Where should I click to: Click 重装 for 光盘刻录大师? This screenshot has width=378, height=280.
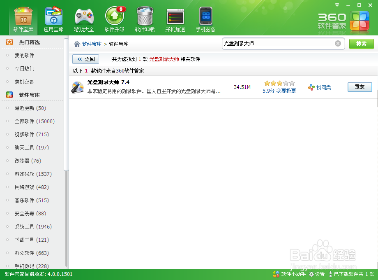[x=360, y=87]
